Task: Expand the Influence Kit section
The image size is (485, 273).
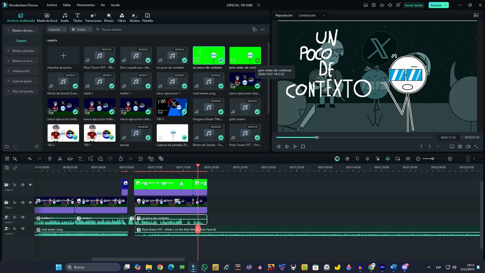Action: pos(21,71)
